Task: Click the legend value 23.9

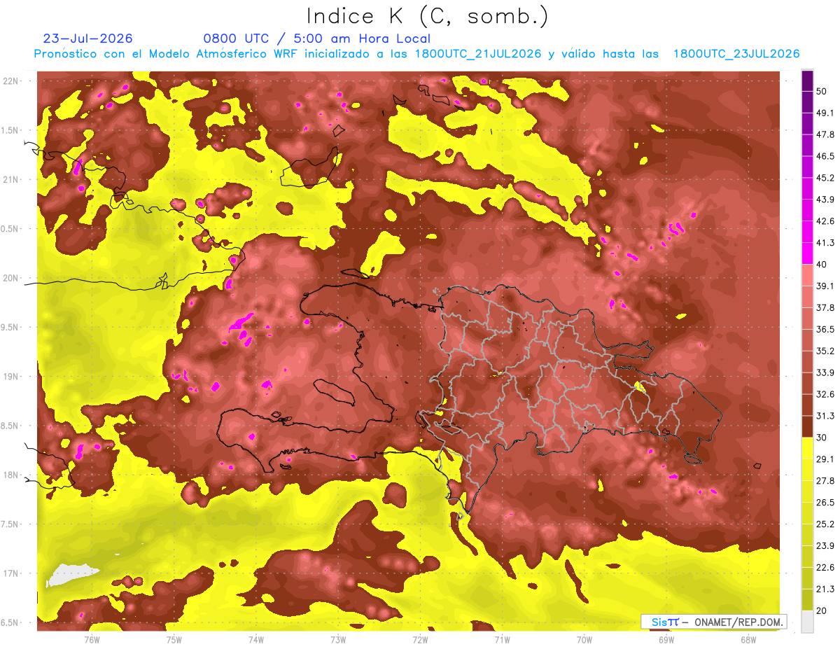Action: point(825,546)
